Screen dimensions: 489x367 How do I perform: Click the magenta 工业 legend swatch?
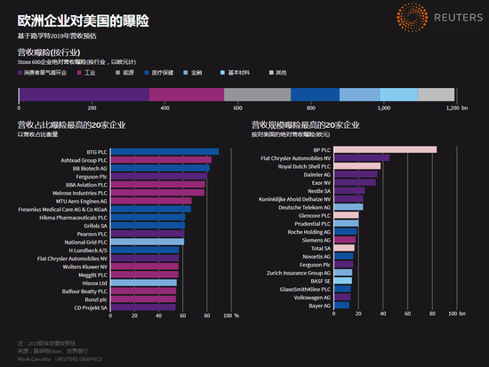tap(79, 73)
